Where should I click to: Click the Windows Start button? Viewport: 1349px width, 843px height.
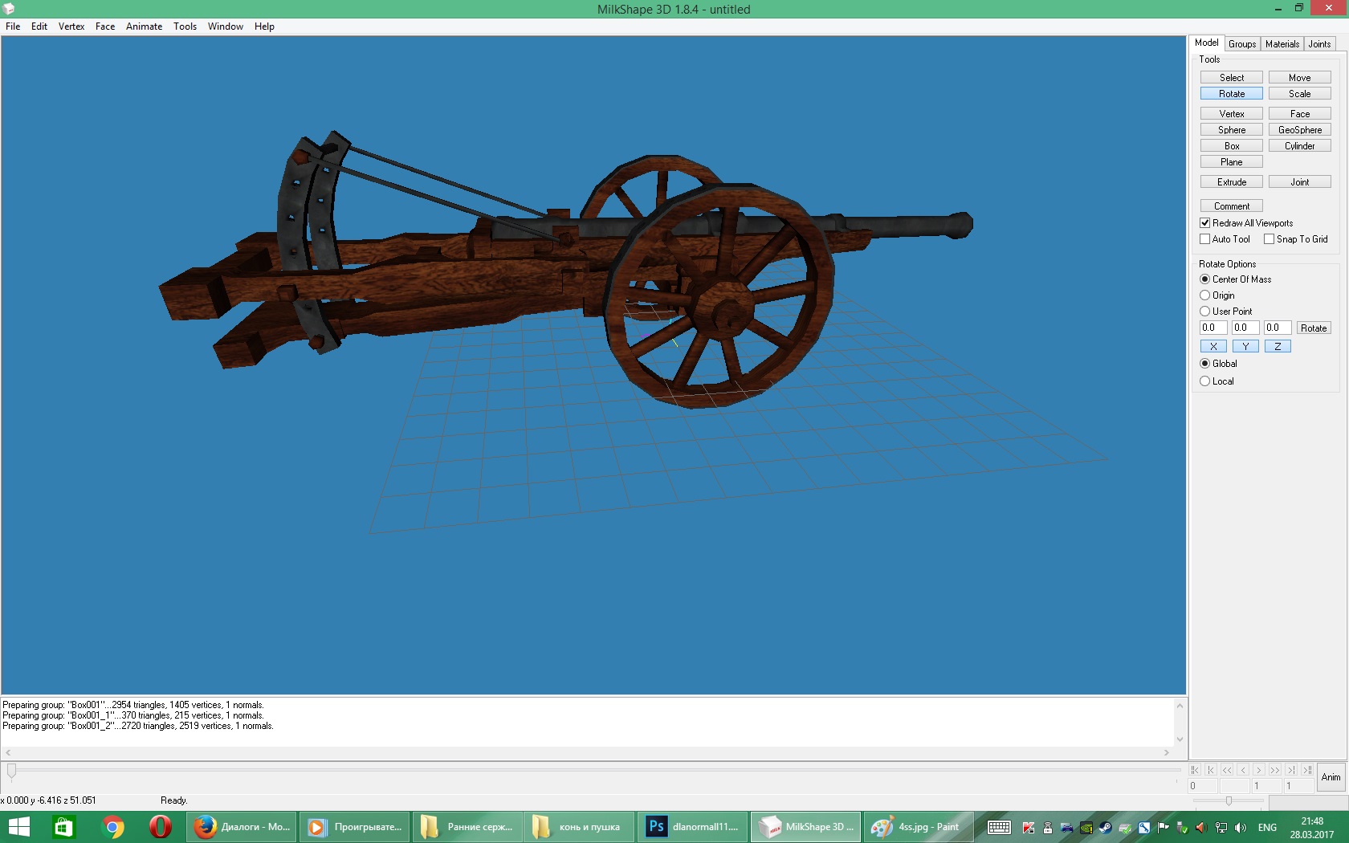(18, 827)
